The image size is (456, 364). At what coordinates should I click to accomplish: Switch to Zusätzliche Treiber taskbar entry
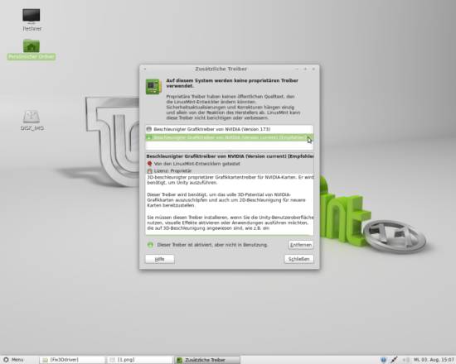[x=207, y=360]
